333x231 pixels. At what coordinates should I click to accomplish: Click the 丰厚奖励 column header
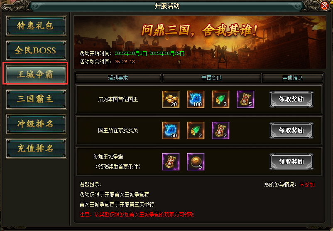tap(211, 78)
